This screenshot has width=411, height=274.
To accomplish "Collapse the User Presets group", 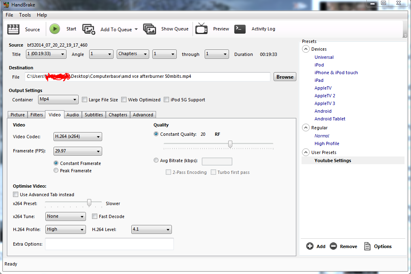I will (x=306, y=152).
